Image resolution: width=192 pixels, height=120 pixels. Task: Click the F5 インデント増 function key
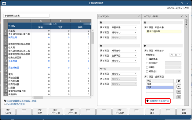72,112
